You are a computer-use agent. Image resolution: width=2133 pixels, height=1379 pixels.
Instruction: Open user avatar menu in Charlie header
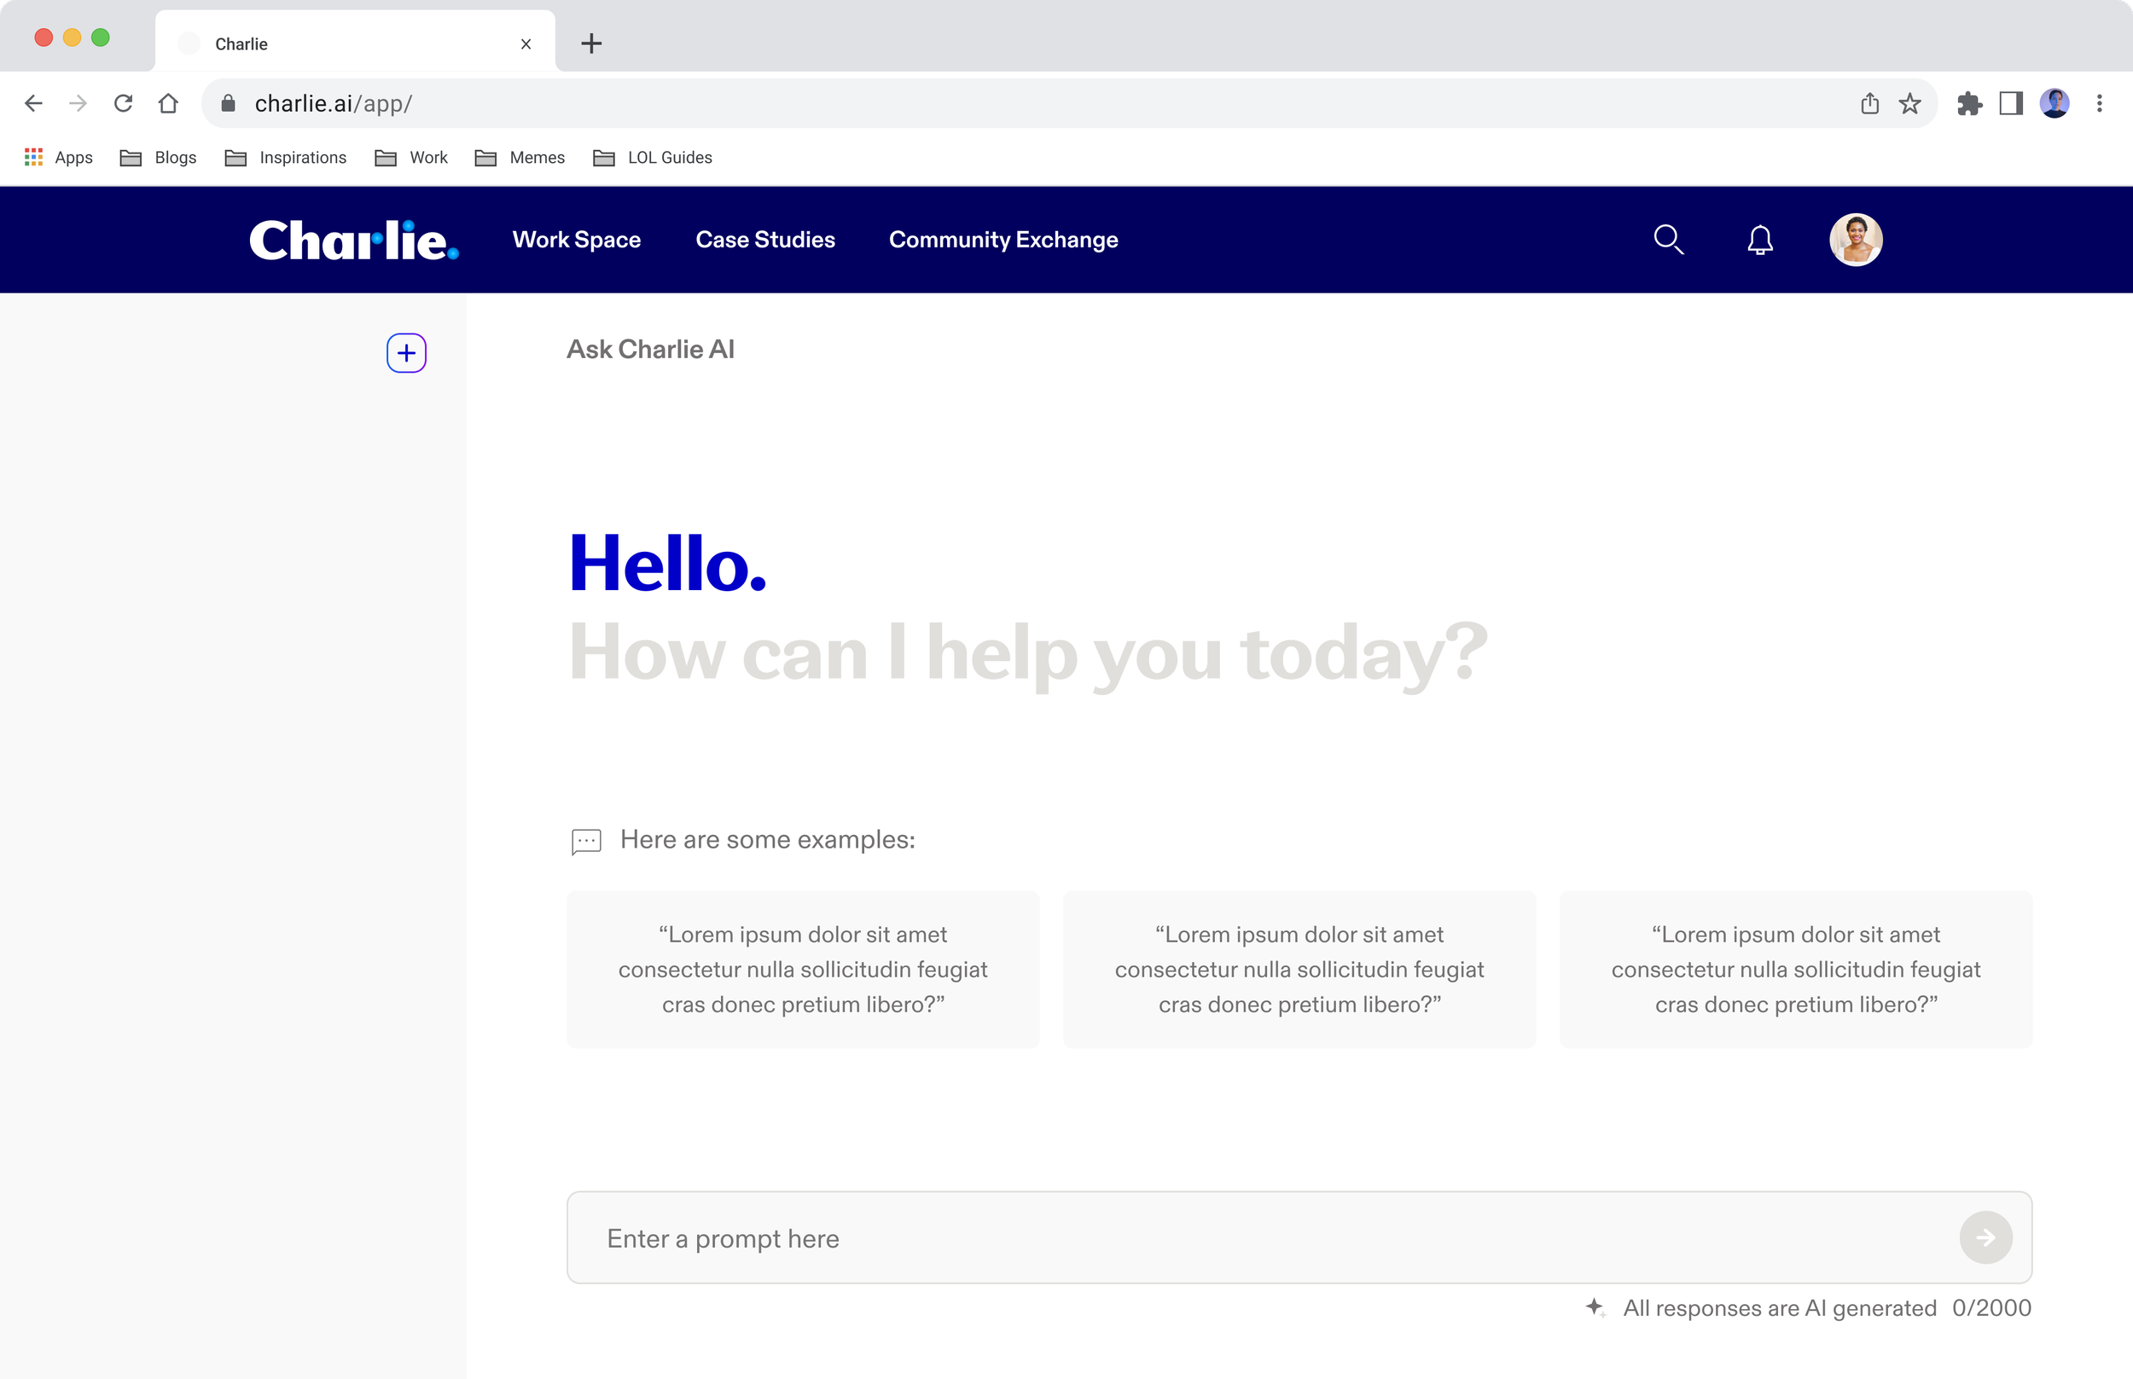pyautogui.click(x=1856, y=240)
